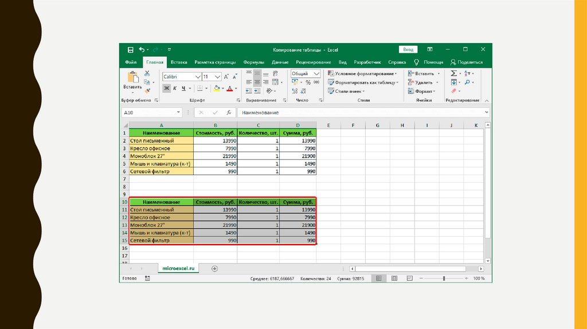Click the Save icon in title bar
Screen dimensions: 587x329
(130, 50)
